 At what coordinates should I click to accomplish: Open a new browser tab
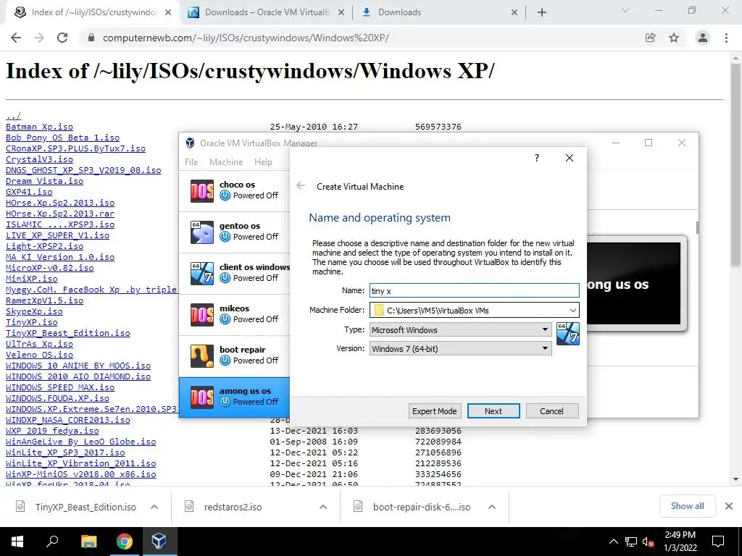(x=542, y=12)
